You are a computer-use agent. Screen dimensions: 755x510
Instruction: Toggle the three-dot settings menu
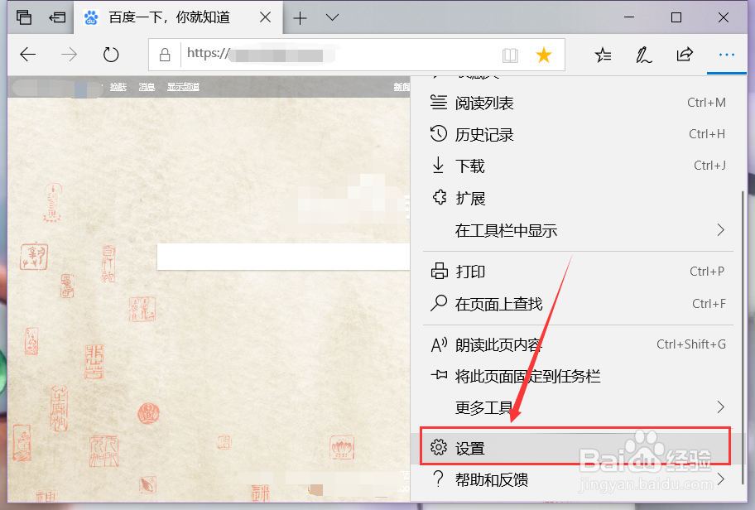click(x=726, y=55)
